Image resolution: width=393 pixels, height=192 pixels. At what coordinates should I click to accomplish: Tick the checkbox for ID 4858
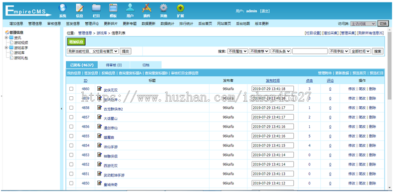point(71,108)
